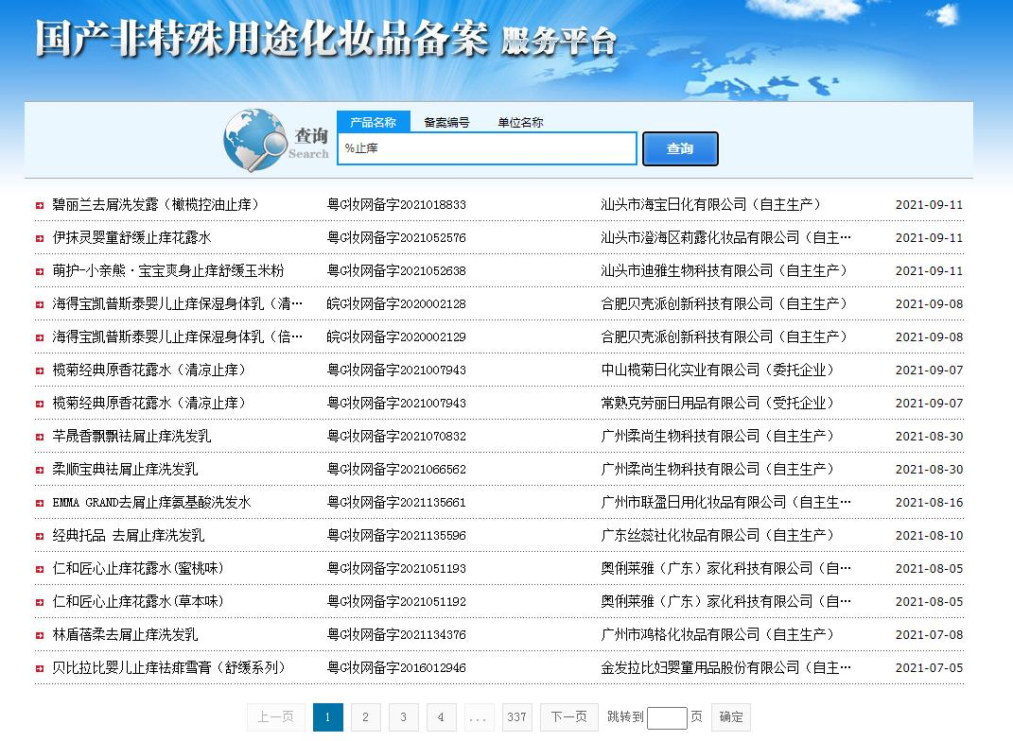1013x741 pixels.
Task: Select page 1 in pagination
Action: (327, 717)
